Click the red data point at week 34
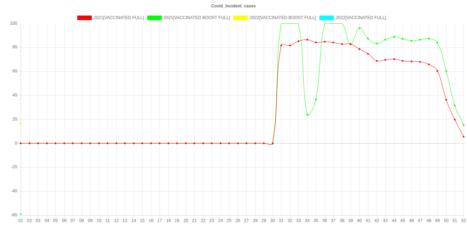 point(307,40)
